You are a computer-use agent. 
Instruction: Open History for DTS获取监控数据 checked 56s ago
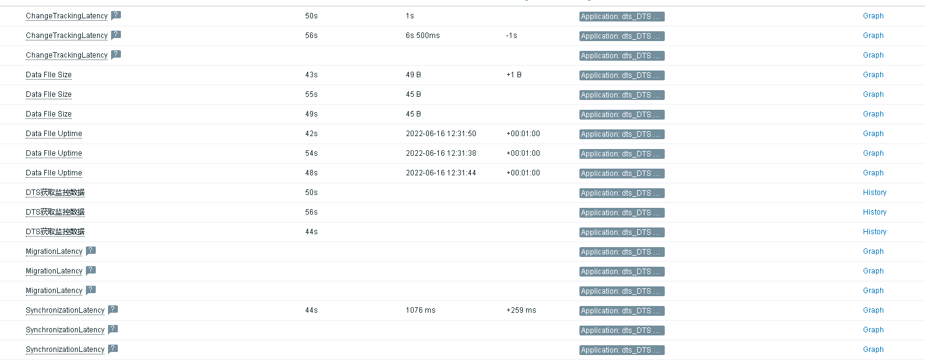(x=875, y=212)
